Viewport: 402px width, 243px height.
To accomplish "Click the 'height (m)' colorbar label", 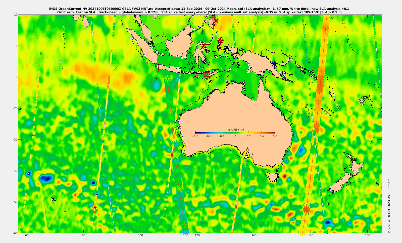I will pyautogui.click(x=235, y=130).
